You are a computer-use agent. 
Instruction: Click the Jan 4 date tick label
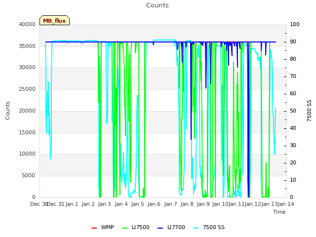pyautogui.click(x=121, y=204)
